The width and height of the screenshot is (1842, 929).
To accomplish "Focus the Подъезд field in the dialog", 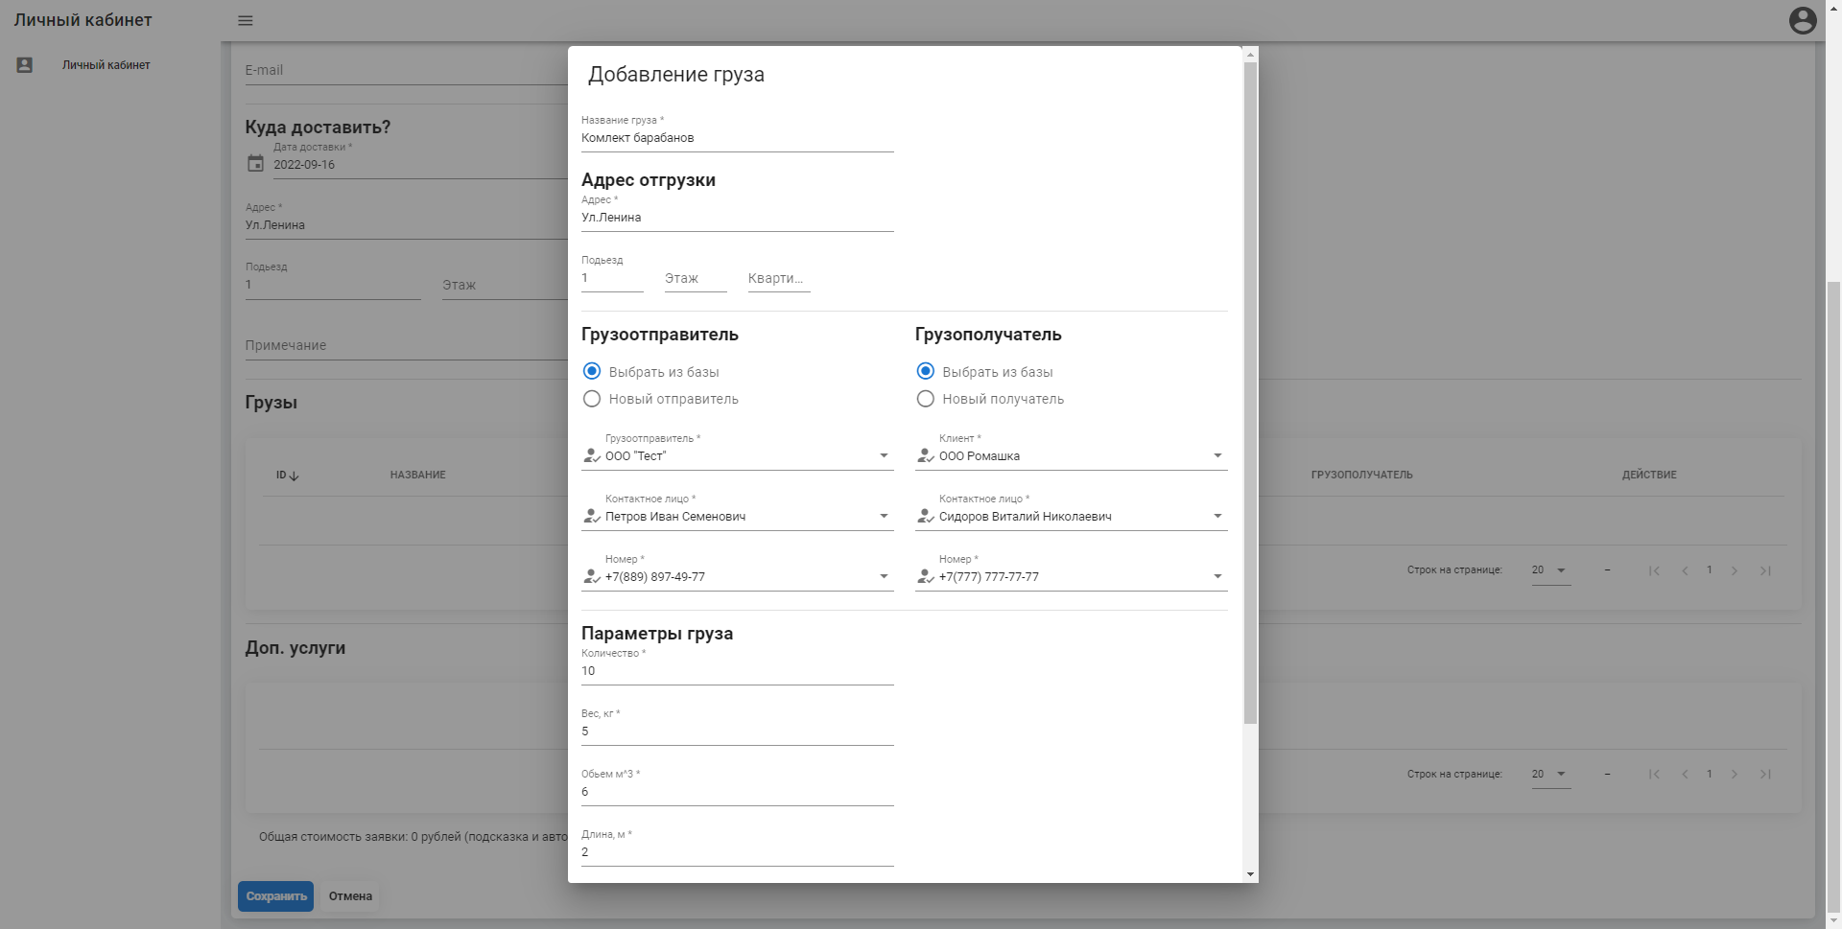I will pyautogui.click(x=612, y=278).
